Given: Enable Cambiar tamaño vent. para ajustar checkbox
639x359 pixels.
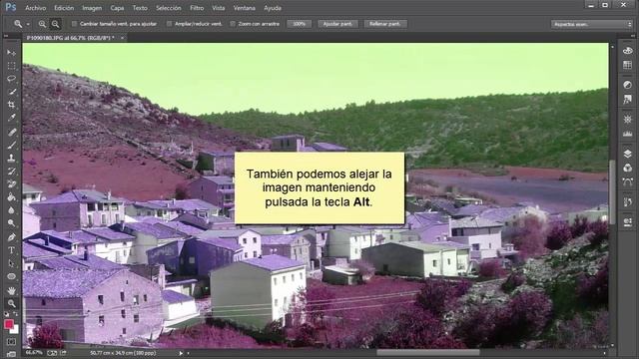Looking at the screenshot, I should tap(74, 24).
